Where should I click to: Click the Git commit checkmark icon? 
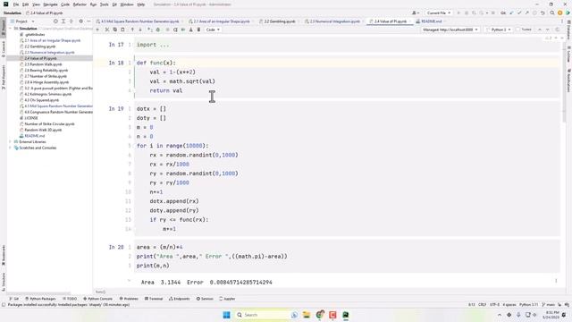[519, 13]
